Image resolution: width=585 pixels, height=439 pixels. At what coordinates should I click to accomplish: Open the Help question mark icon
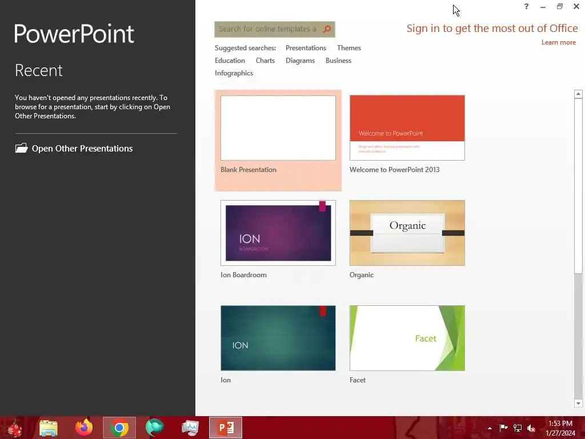tap(526, 6)
